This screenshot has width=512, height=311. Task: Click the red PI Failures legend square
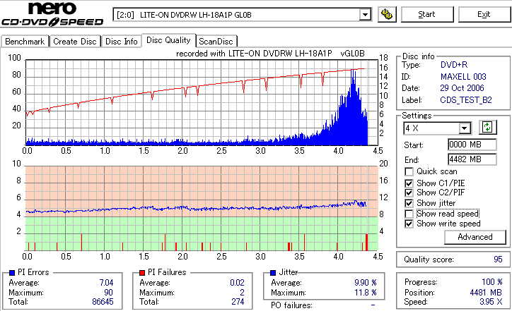coord(142,273)
